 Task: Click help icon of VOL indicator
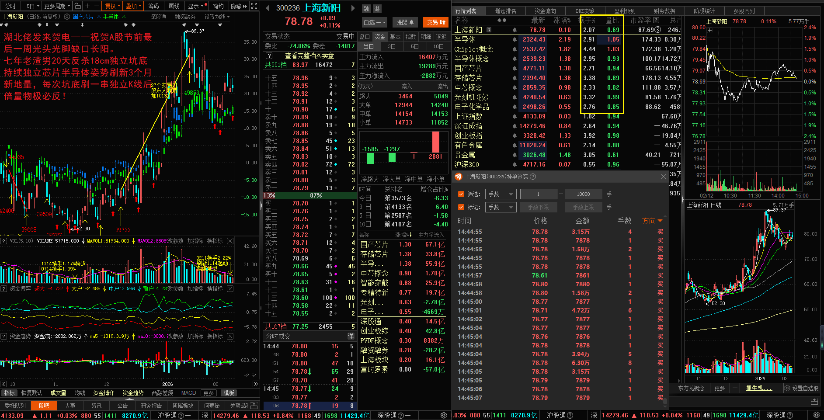coord(4,241)
